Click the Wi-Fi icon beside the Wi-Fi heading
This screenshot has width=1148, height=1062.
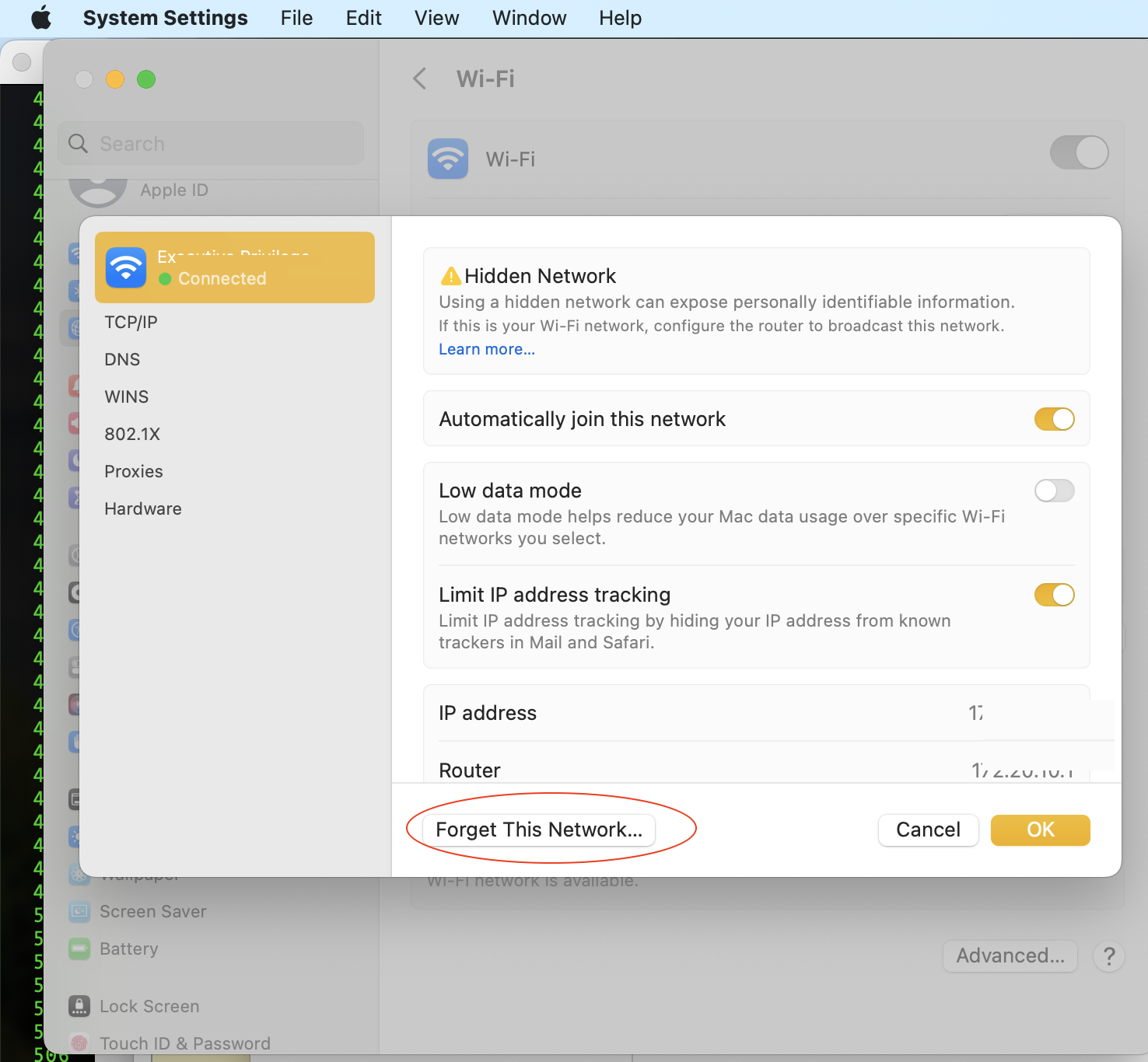coord(448,159)
